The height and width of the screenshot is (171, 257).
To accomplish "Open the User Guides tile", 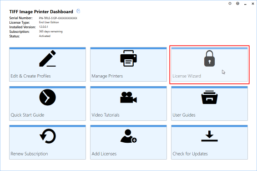I will click(210, 104).
